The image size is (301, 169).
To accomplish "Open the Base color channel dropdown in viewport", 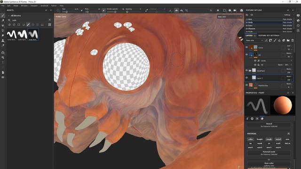I will point(230,17).
